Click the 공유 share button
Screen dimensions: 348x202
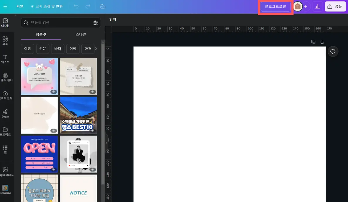pos(335,6)
